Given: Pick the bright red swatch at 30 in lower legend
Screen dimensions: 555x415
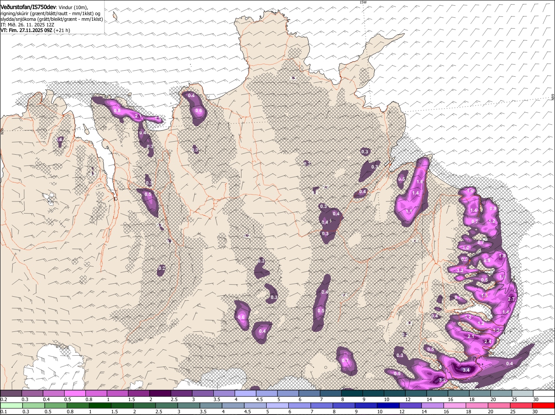Looking at the screenshot, I should pyautogui.click(x=544, y=405).
